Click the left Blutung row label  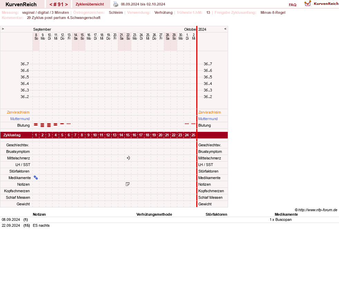pyautogui.click(x=23, y=125)
